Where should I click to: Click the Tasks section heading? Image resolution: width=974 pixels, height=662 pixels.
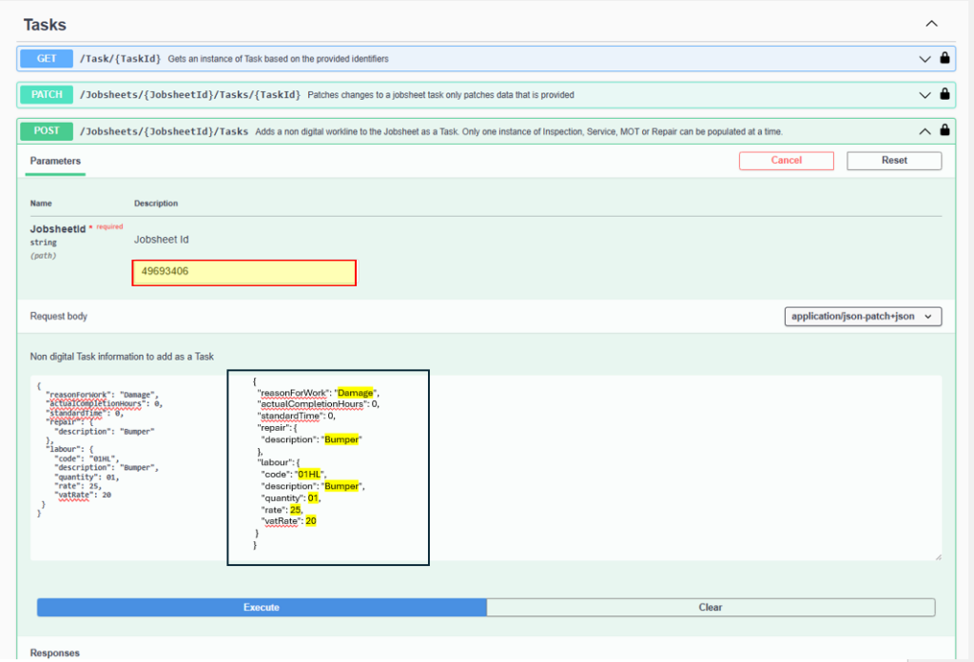click(45, 23)
